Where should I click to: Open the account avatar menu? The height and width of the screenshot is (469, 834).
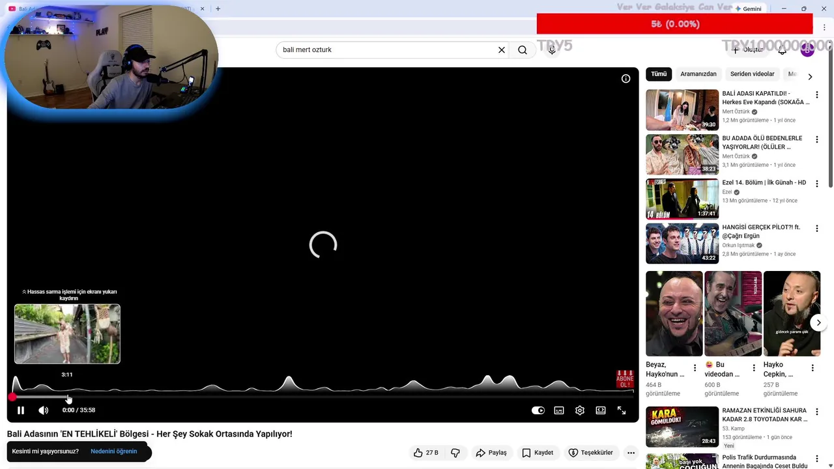click(x=807, y=50)
